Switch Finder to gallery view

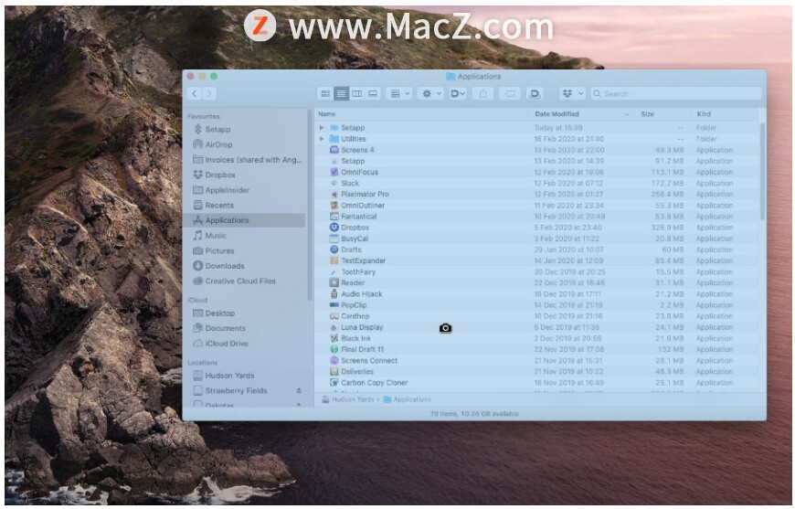coord(373,94)
